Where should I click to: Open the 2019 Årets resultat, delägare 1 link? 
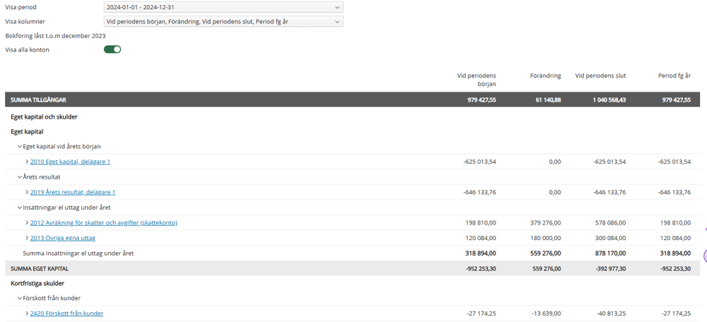(73, 192)
